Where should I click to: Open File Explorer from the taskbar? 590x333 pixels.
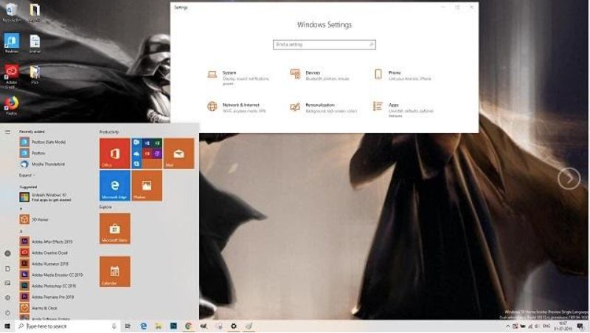(159, 326)
